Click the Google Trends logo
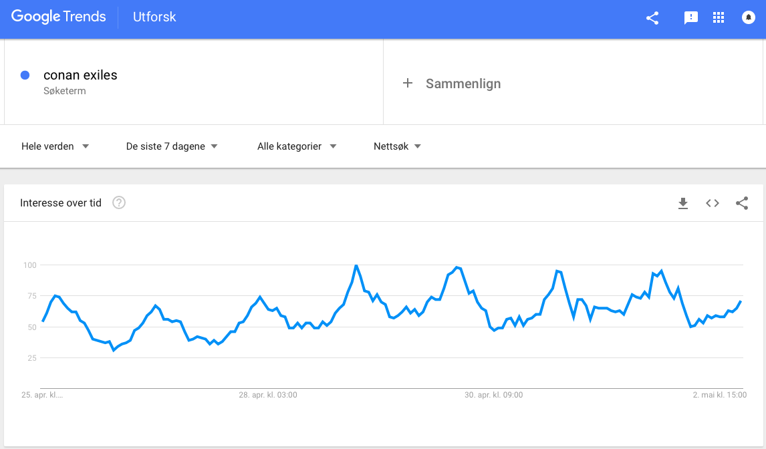The image size is (766, 449). (58, 17)
